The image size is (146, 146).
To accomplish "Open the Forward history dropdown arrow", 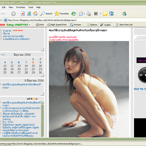I will click(18, 14).
